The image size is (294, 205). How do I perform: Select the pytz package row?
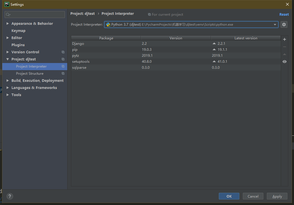(176, 56)
